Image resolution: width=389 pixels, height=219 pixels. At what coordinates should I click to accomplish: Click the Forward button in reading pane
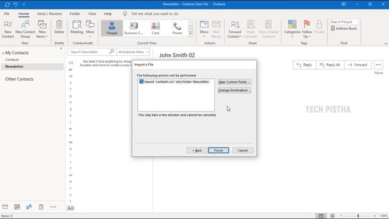tap(357, 65)
